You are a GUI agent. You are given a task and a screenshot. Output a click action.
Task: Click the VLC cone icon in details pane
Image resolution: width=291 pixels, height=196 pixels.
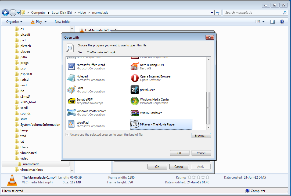(12, 180)
